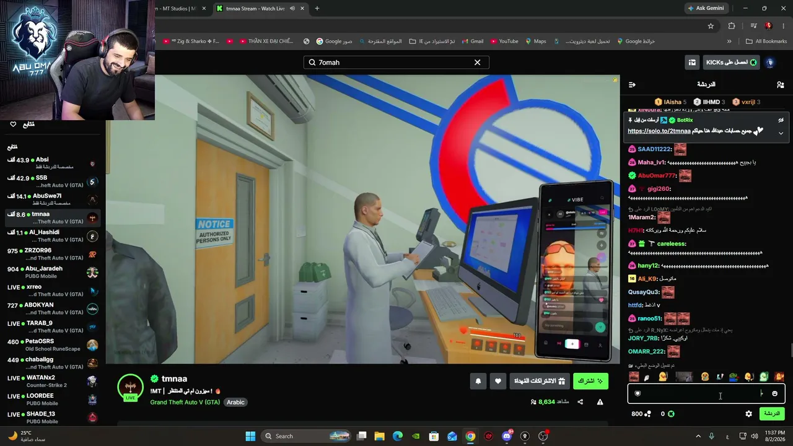Select the tmnaa Stream browser tab
The width and height of the screenshot is (793, 446).
(260, 9)
